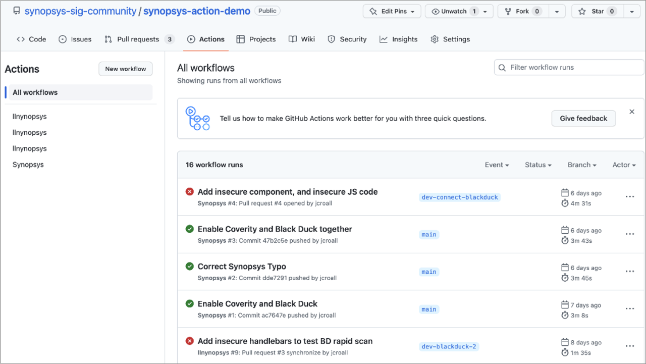This screenshot has width=646, height=364.
Task: Switch to the Pull requests tab
Action: (138, 39)
